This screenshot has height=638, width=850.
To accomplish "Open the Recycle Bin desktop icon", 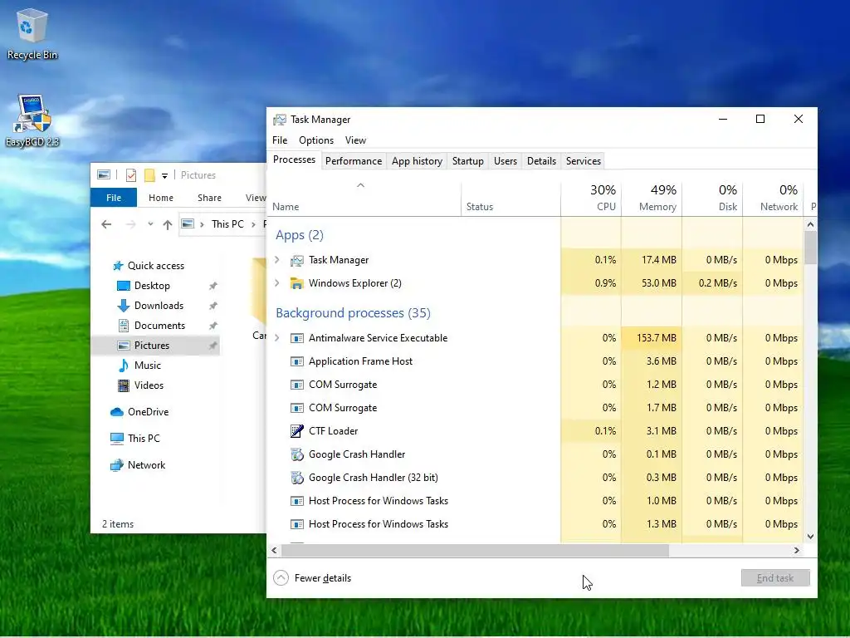I will [32, 33].
